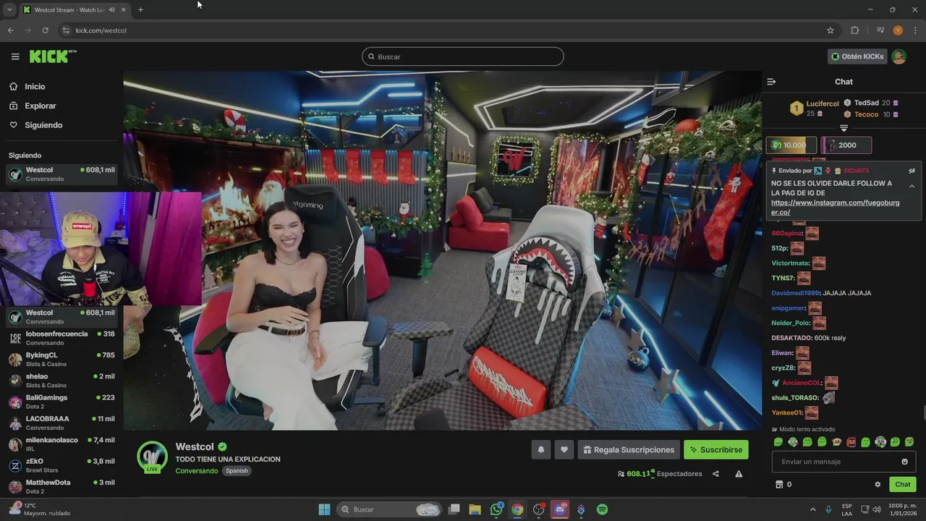Click the TedSad gifter name

(x=867, y=103)
